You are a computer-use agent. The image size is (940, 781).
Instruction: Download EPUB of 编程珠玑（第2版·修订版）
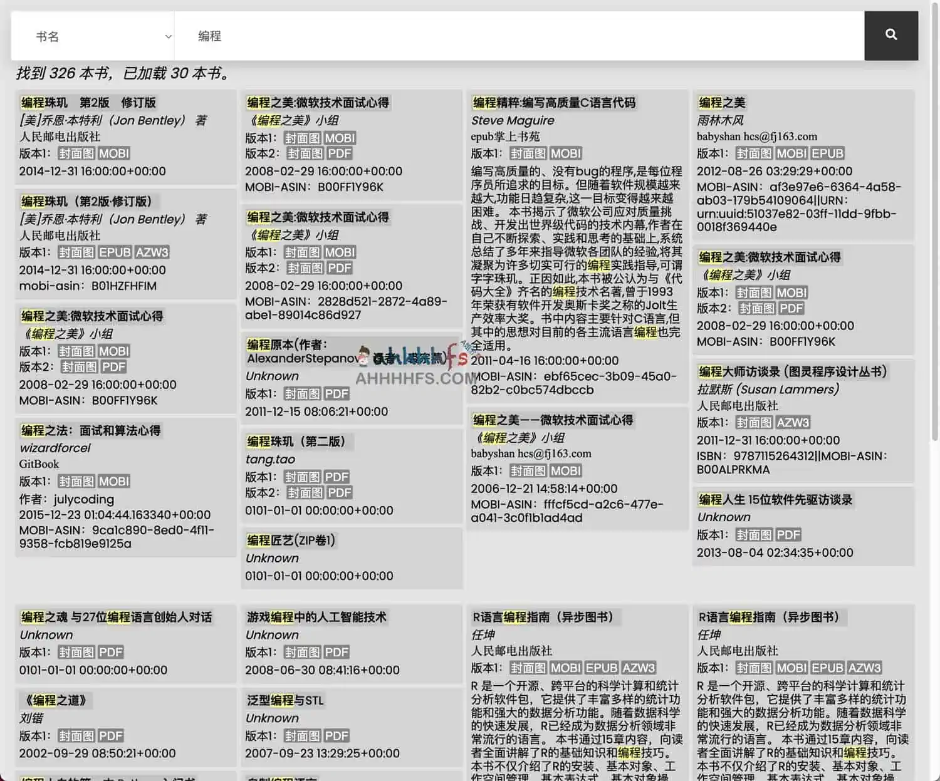pyautogui.click(x=115, y=252)
